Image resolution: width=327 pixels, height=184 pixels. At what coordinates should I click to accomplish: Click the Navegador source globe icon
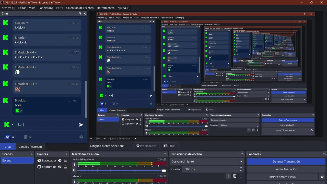click(x=39, y=160)
